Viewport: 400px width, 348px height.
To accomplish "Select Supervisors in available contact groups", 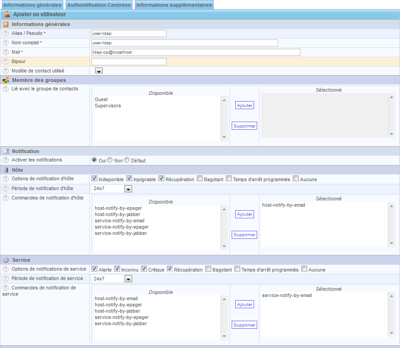I will click(x=108, y=106).
